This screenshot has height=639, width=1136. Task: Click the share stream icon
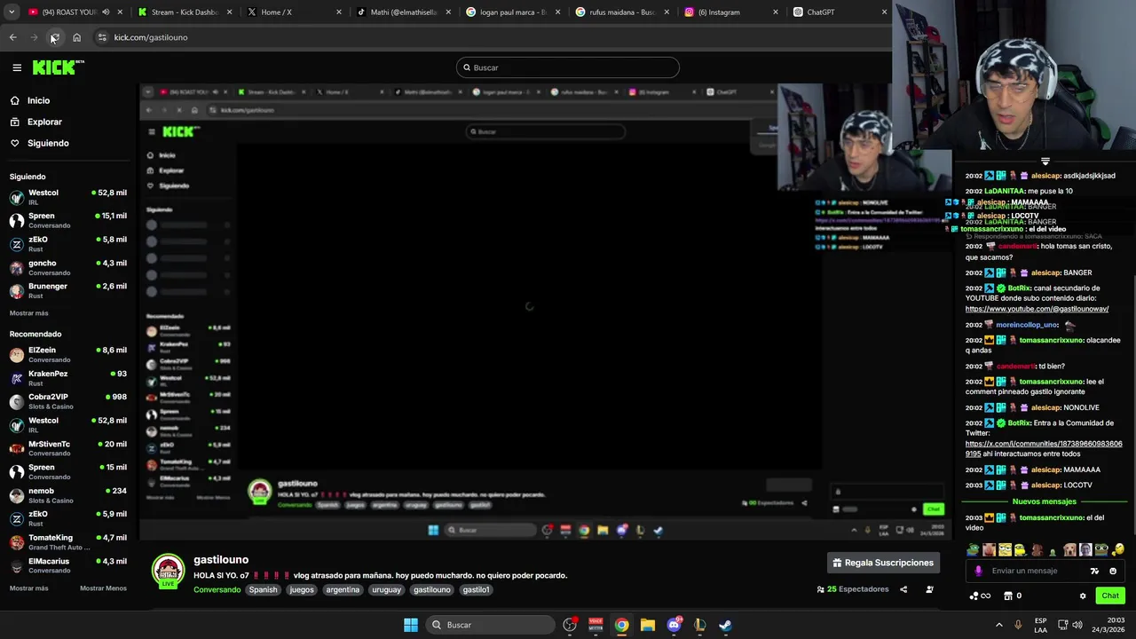903,589
